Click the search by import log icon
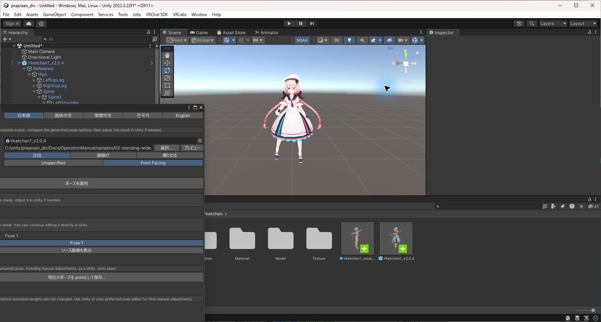 [572, 206]
